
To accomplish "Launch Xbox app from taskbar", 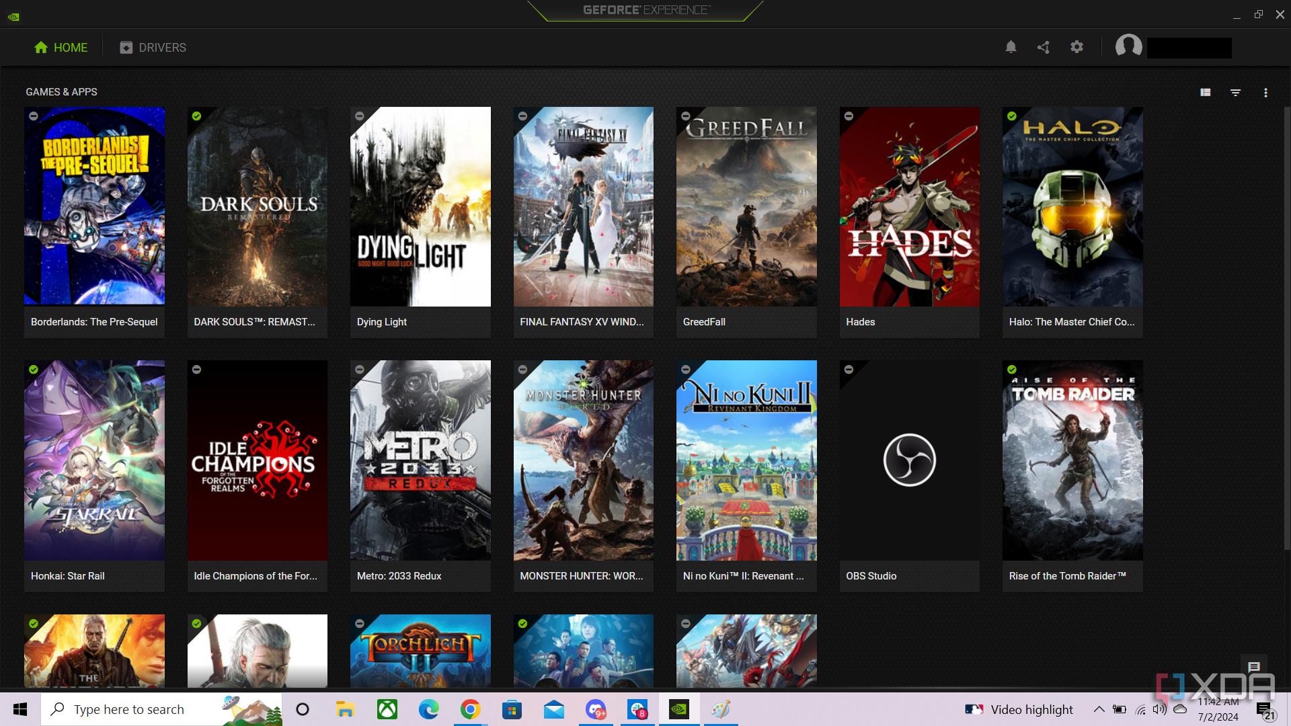I will pos(387,709).
